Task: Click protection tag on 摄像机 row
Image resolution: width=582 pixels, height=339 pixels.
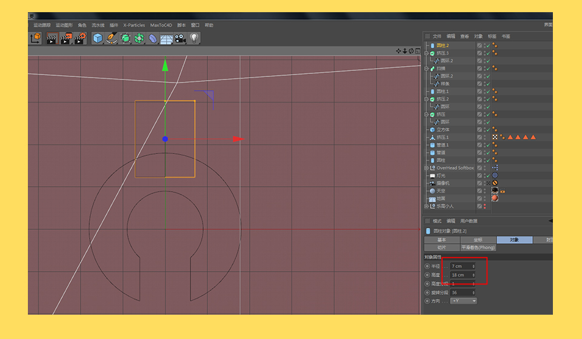Action: 495,183
